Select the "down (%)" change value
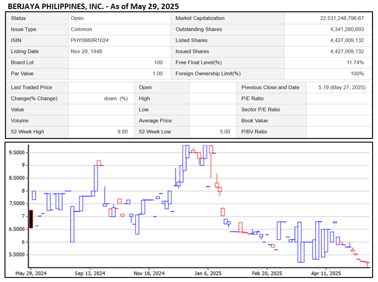 point(116,99)
